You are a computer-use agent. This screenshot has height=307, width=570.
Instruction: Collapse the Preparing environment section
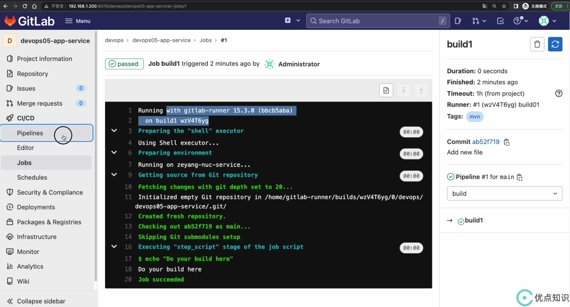click(x=114, y=153)
